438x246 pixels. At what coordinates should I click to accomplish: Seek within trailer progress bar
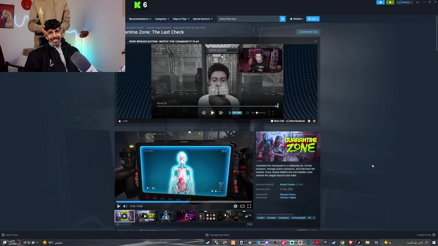point(184,202)
